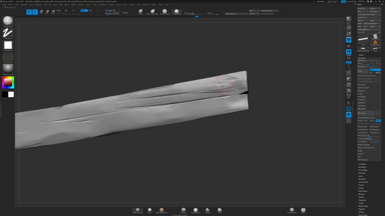This screenshot has height=216, width=385.
Task: Choose the Move brush on top shelf
Action: pyautogui.click(x=141, y=12)
